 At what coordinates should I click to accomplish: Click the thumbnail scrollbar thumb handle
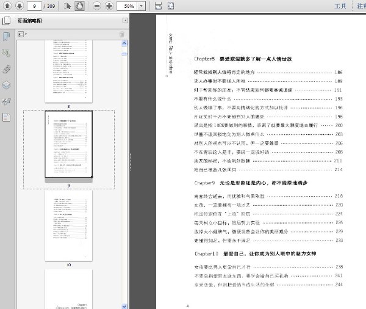[124, 54]
